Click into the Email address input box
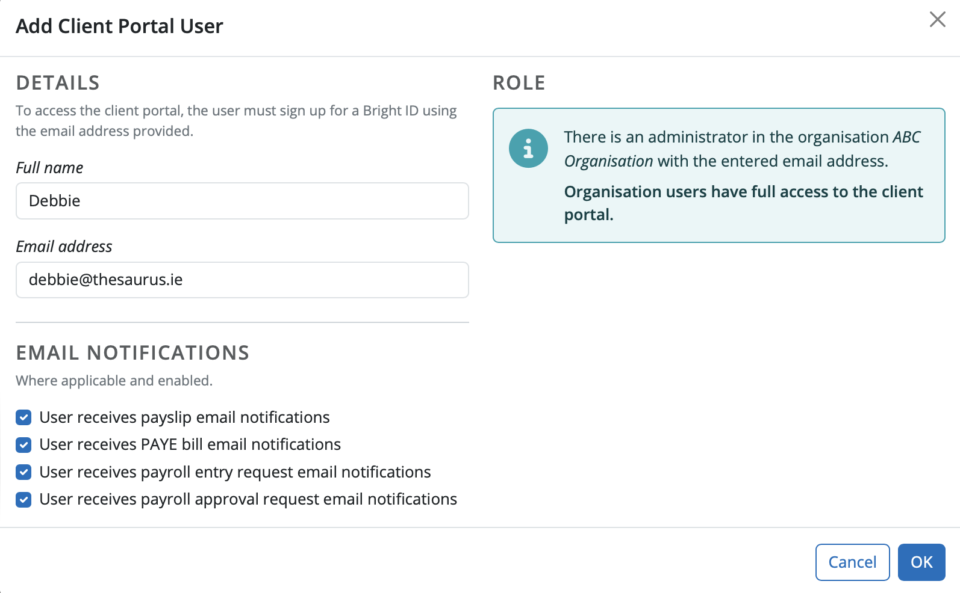 click(x=242, y=280)
